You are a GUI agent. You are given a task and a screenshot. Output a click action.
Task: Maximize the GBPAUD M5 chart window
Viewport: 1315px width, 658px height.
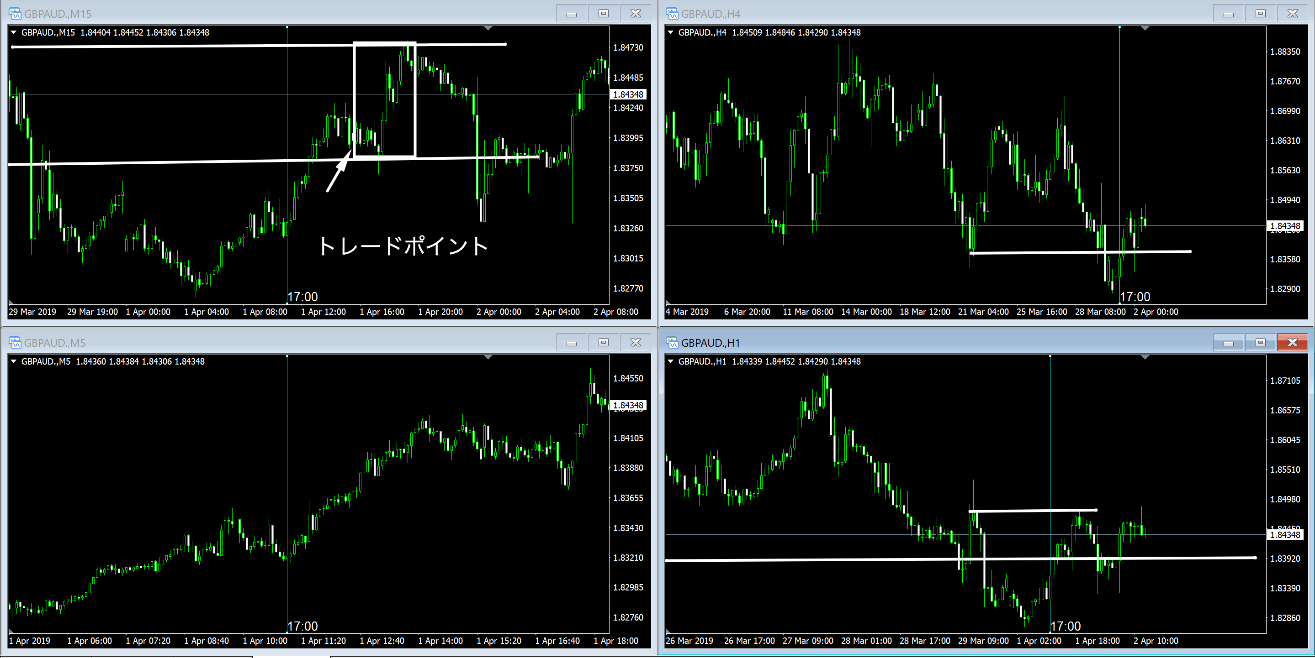604,343
